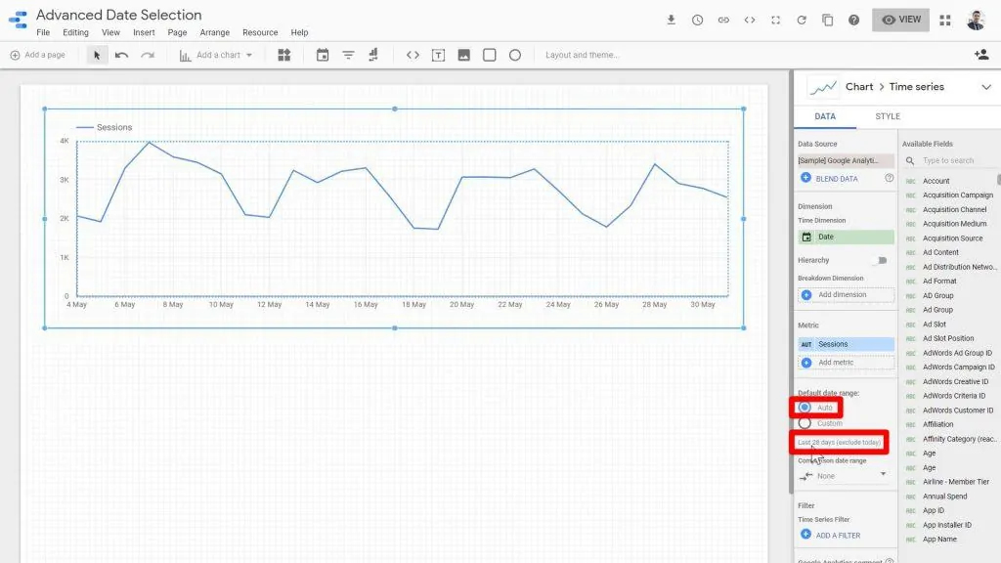Select the filter control tool
This screenshot has height=563, width=1001.
(x=348, y=55)
